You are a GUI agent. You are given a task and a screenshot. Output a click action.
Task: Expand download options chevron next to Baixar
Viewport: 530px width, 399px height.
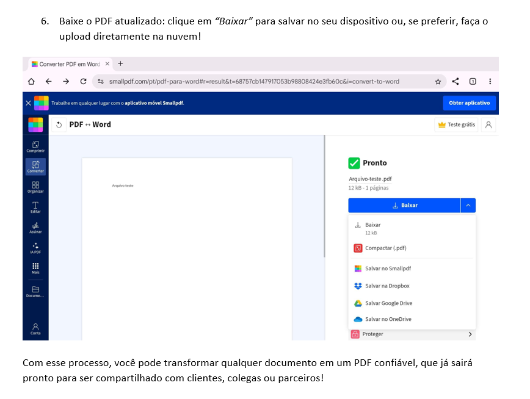click(468, 206)
